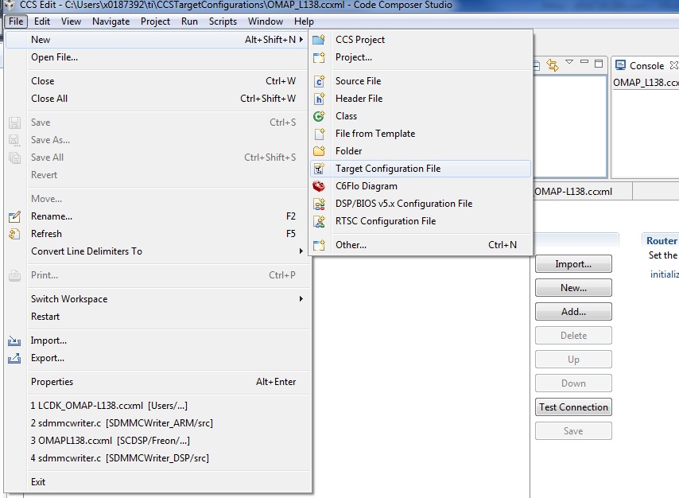Open the Edit menu

pyautogui.click(x=42, y=21)
